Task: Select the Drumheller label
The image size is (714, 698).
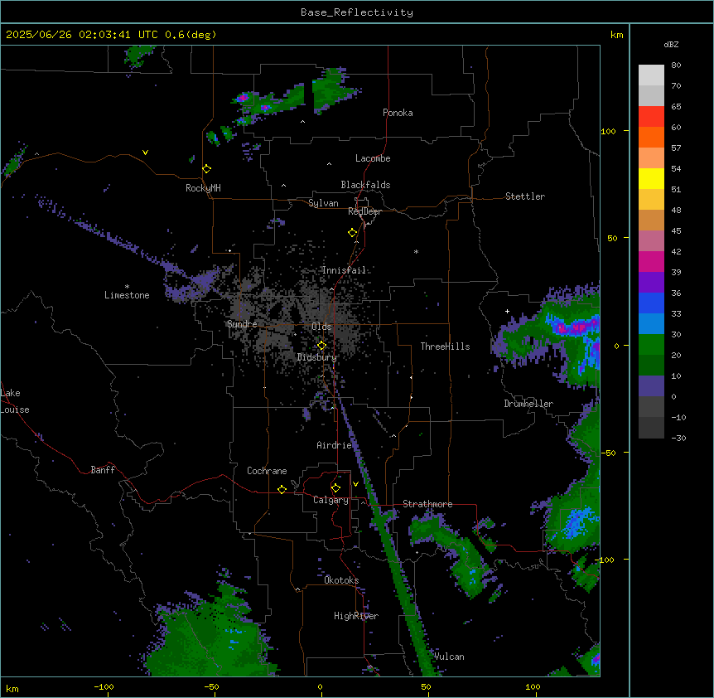Action: [528, 404]
